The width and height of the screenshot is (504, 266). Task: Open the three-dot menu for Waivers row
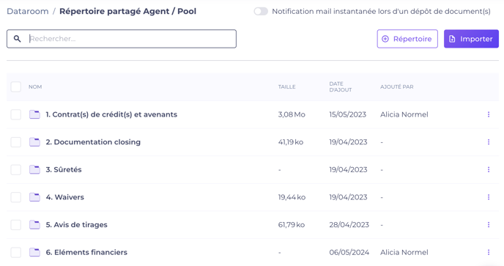(x=488, y=197)
